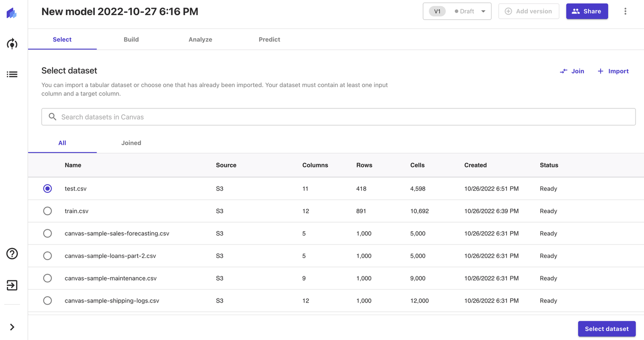
Task: Switch to the Joined datasets tab
Action: [131, 143]
